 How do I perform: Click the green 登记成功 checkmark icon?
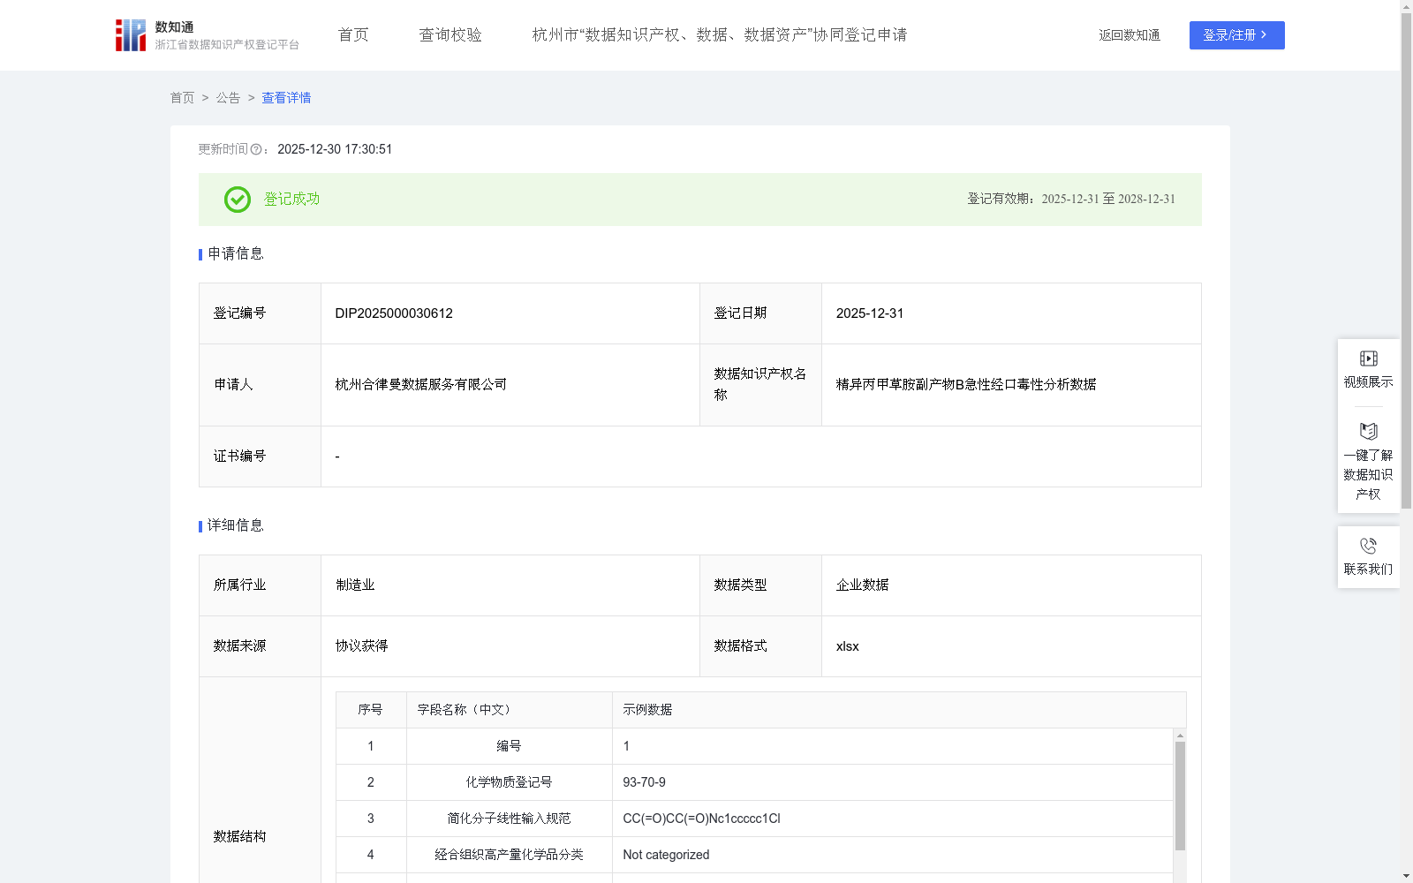click(237, 200)
